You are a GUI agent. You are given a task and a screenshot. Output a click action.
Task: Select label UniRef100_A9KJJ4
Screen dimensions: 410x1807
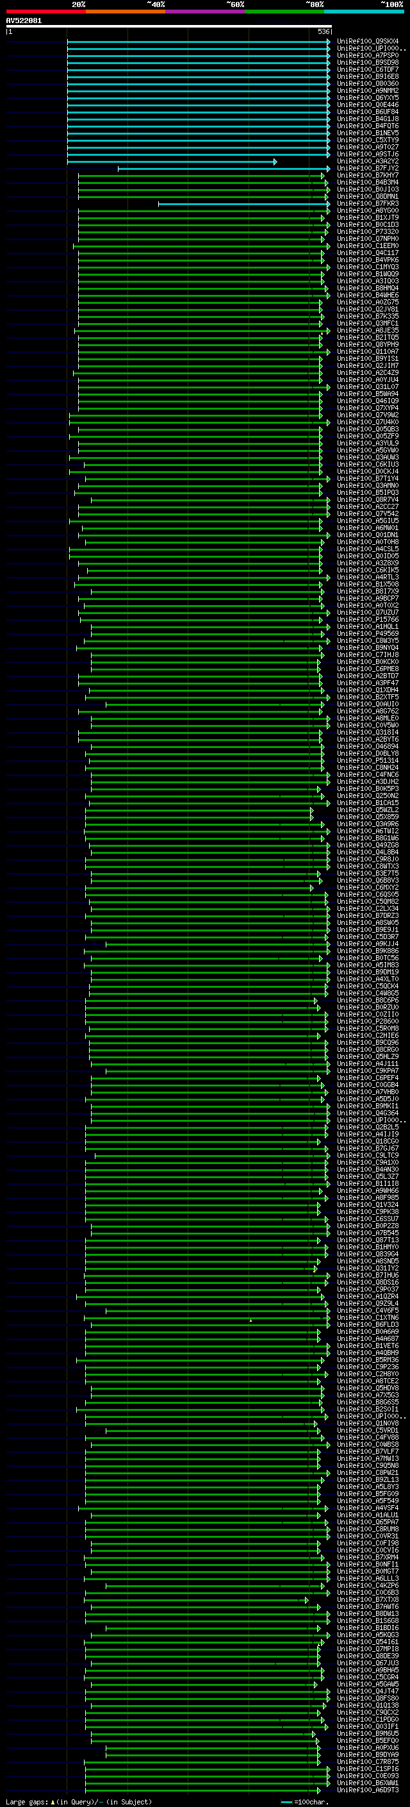(x=368, y=944)
